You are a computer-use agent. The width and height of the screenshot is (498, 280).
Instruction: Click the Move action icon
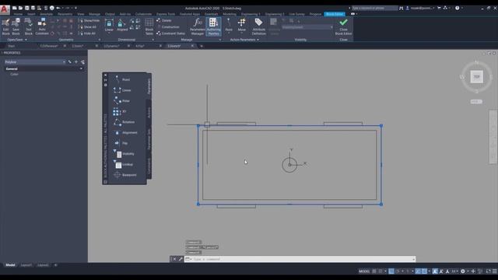pyautogui.click(x=242, y=25)
